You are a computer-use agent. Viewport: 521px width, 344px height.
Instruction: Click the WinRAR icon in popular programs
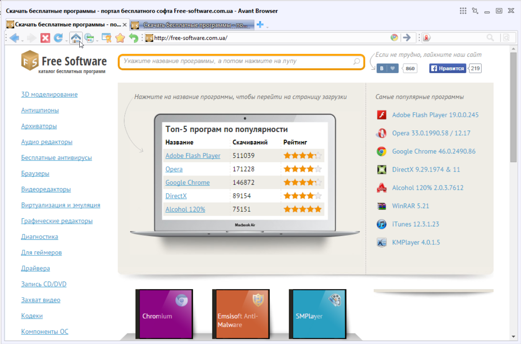click(x=381, y=206)
